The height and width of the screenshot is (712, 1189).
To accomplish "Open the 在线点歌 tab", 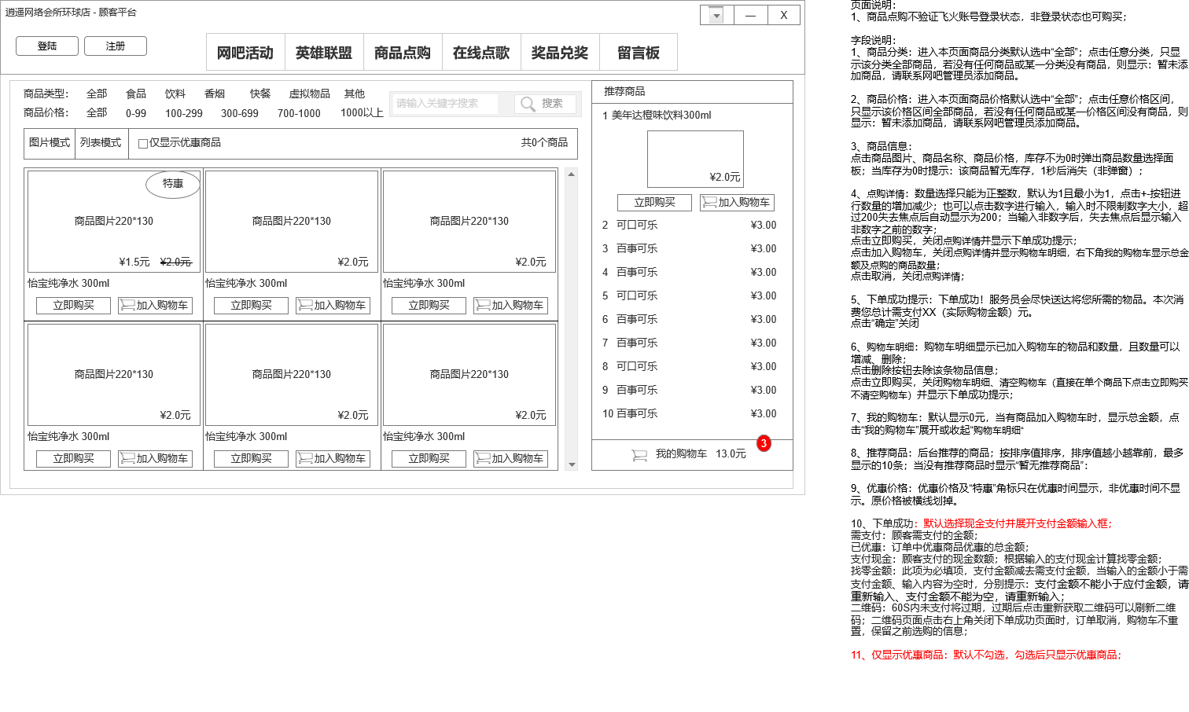I will pyautogui.click(x=481, y=53).
